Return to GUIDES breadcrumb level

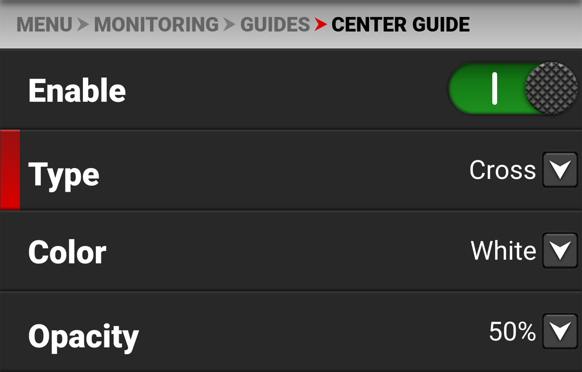[275, 25]
